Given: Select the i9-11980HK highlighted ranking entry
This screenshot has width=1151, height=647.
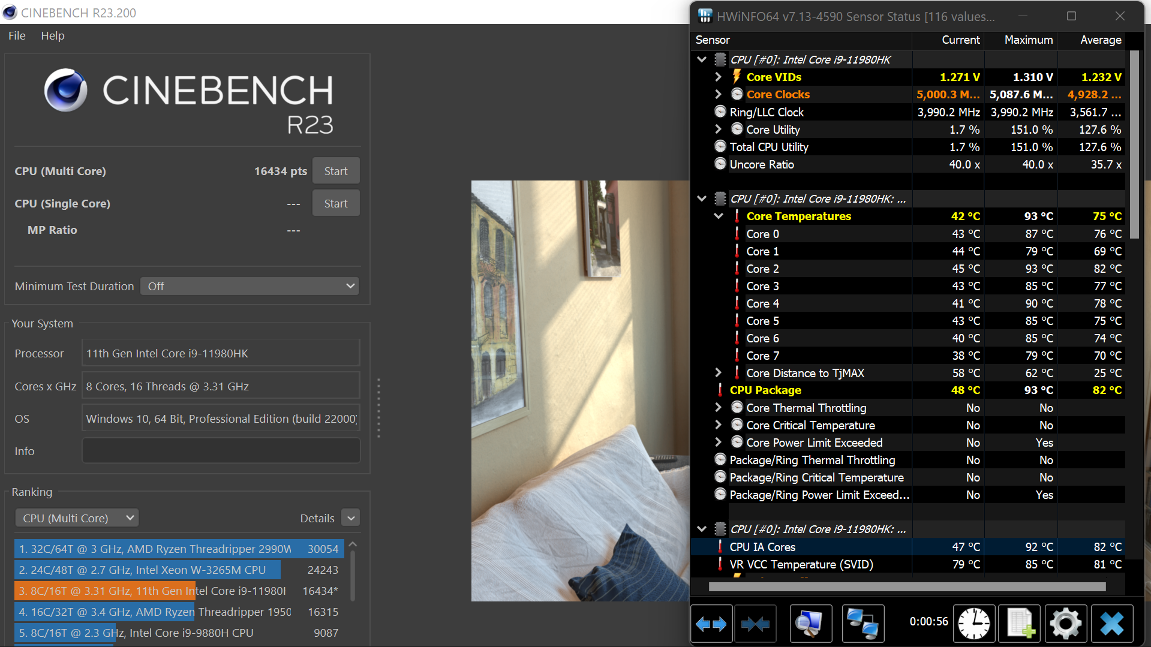Looking at the screenshot, I should [179, 591].
